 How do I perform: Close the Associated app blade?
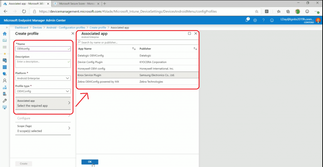tap(196, 33)
